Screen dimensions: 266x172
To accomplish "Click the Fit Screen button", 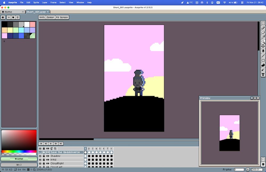I will [62, 17].
